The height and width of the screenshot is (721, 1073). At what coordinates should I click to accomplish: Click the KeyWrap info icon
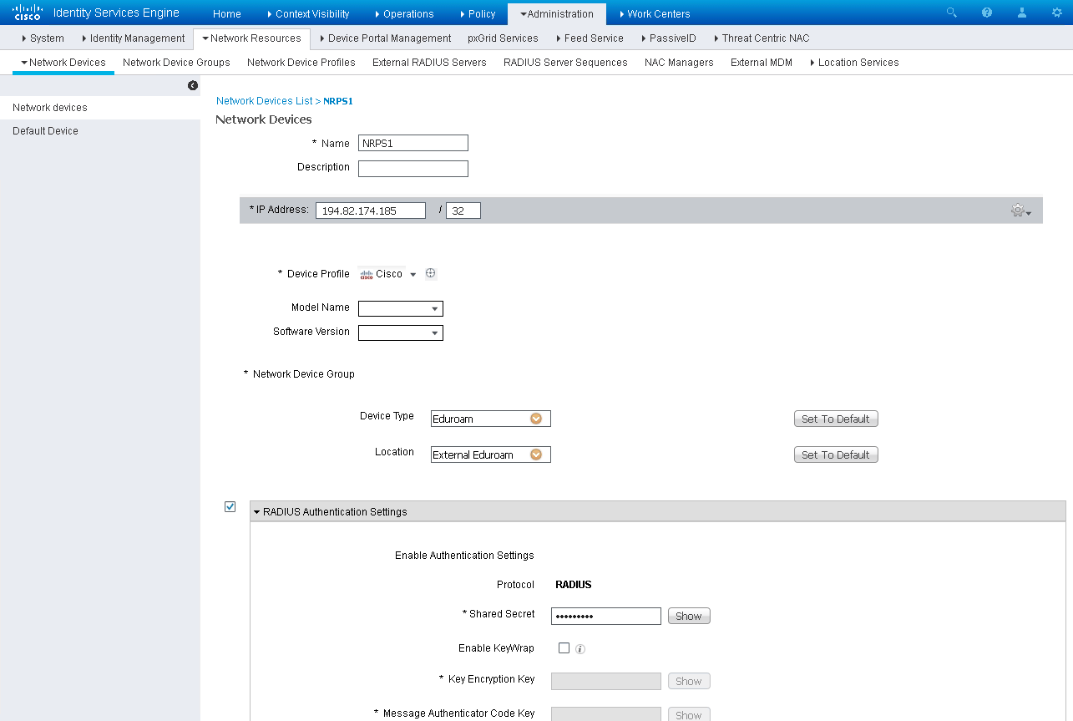coord(580,648)
